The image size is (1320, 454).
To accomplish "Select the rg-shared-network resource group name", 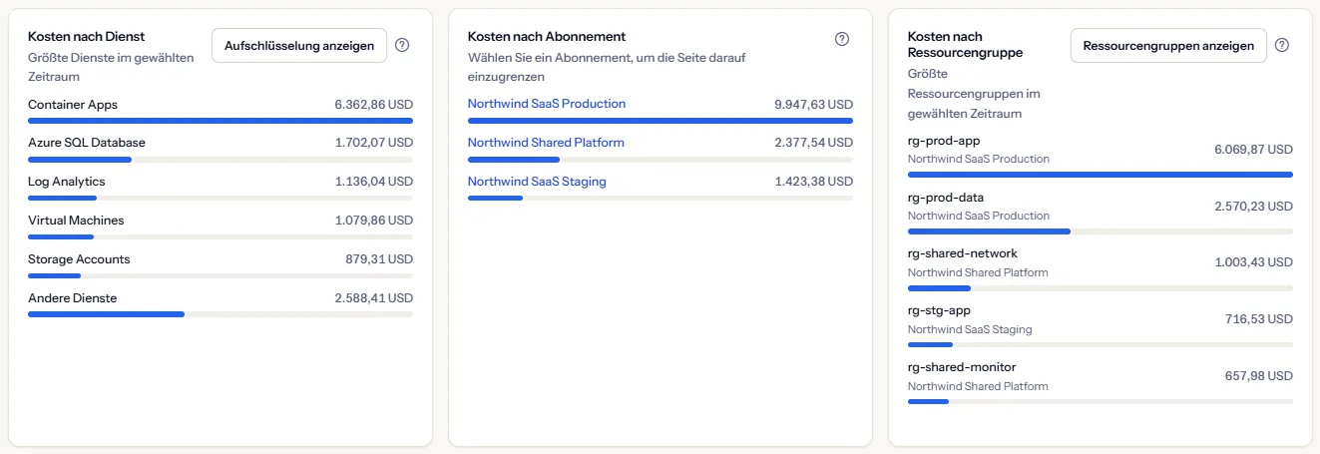I will [x=963, y=253].
